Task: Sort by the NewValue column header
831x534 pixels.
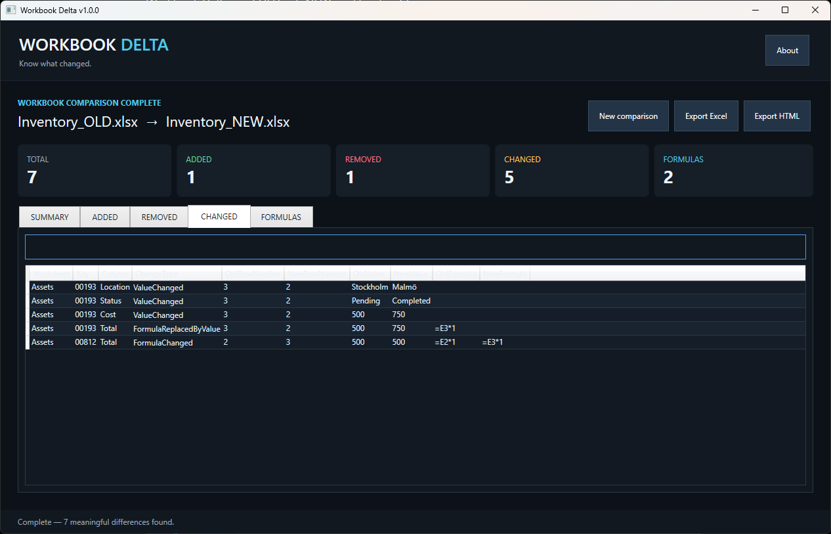Action: tap(412, 273)
